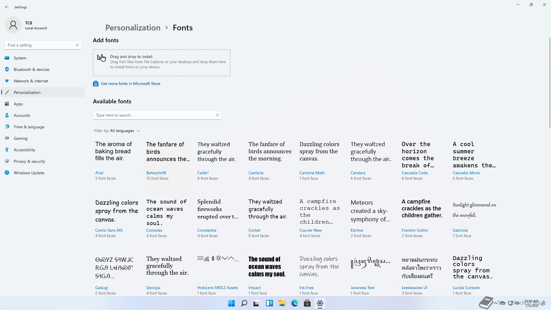The height and width of the screenshot is (310, 551).
Task: Open the Cambria font card
Action: (x=270, y=166)
